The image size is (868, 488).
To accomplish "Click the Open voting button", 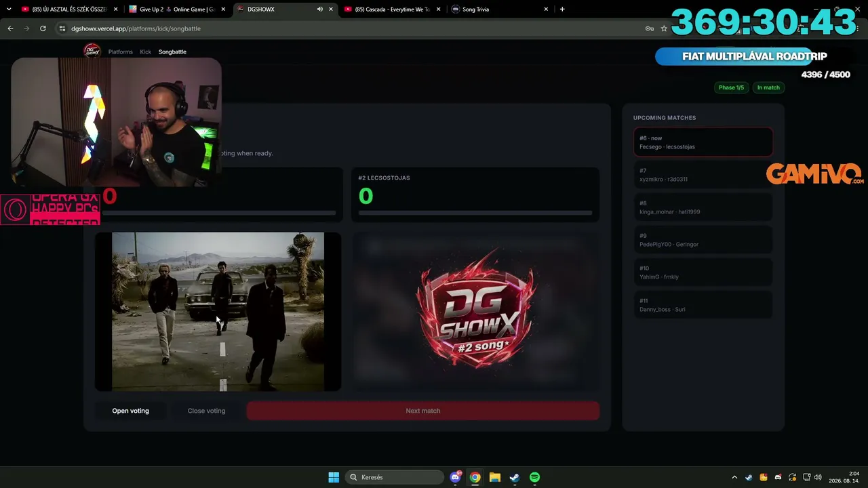I will (x=131, y=411).
